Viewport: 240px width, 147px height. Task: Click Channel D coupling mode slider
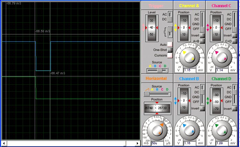point(234,95)
